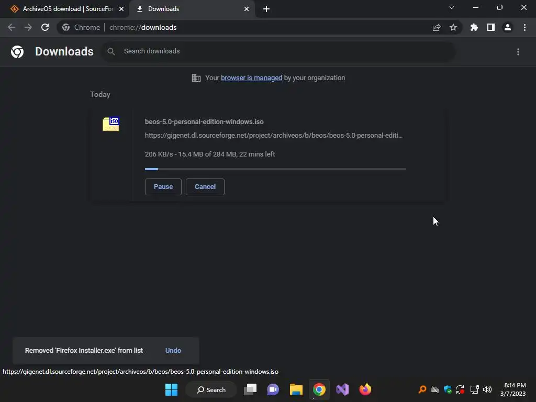Open beos-5.0-personal-edition-windows.iso file name
The image size is (536, 402).
pos(204,121)
